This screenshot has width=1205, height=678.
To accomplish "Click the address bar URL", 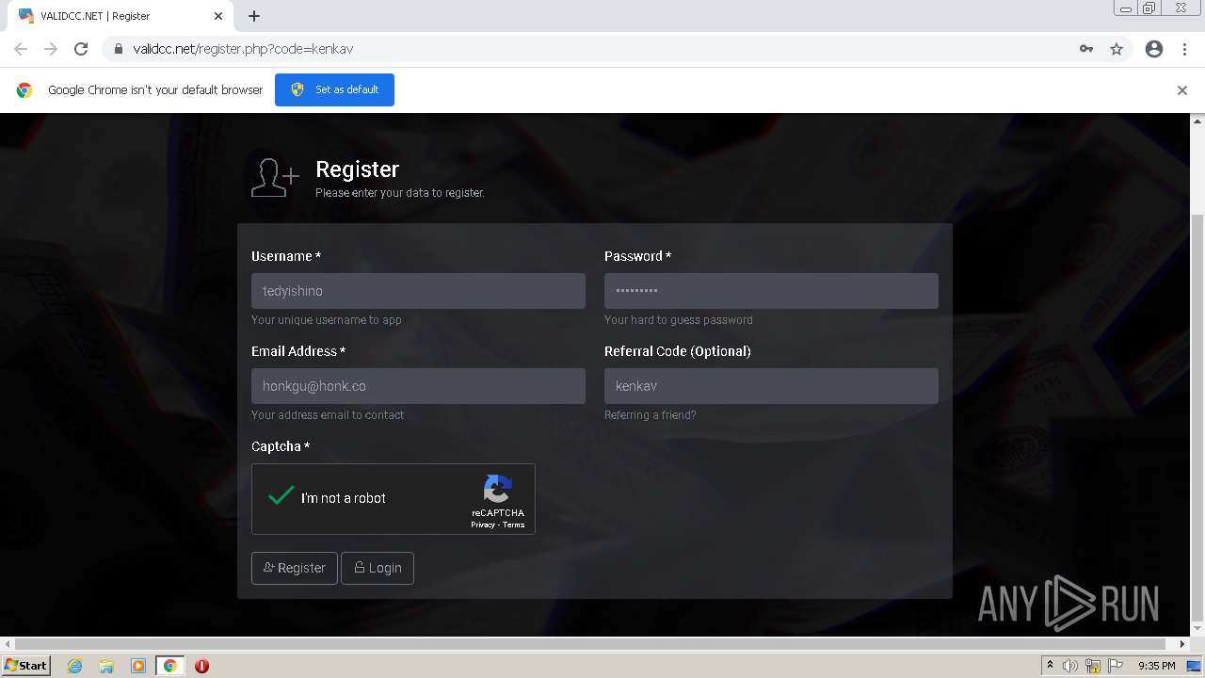I will pyautogui.click(x=243, y=49).
